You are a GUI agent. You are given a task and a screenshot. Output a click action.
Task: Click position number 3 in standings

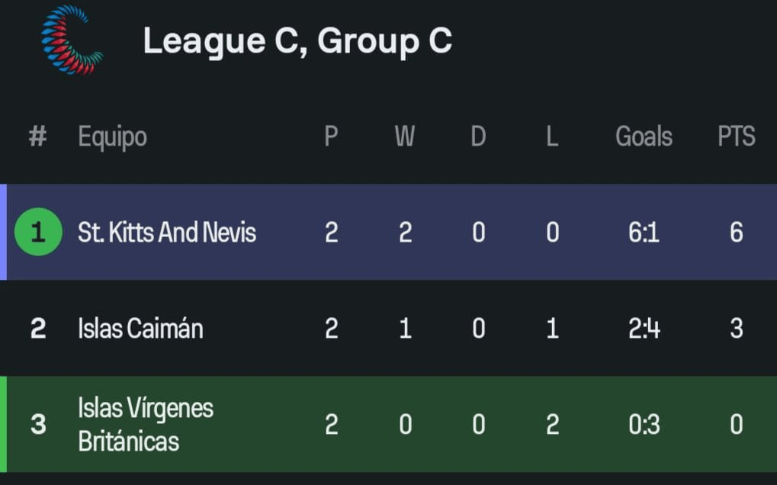point(38,424)
